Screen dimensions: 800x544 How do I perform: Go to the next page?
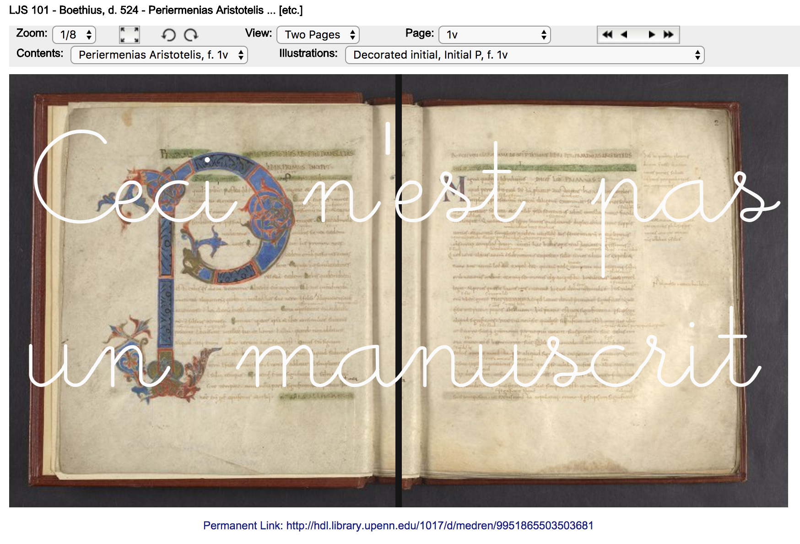click(x=652, y=35)
